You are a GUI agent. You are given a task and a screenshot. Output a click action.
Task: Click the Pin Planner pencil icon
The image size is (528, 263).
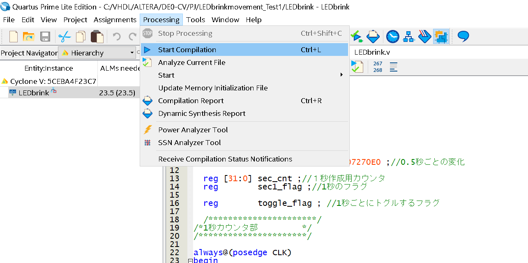click(x=424, y=37)
